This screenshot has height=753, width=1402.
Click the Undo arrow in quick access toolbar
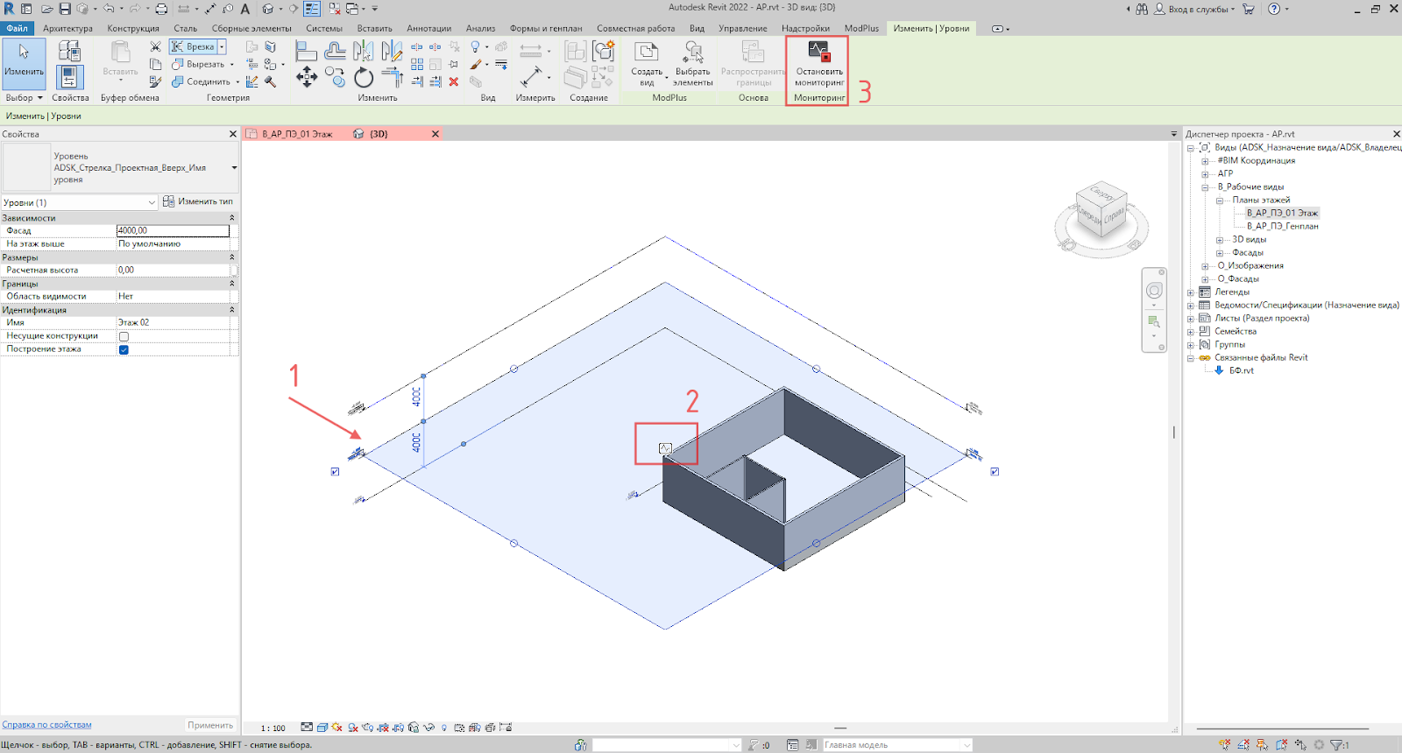tap(109, 9)
